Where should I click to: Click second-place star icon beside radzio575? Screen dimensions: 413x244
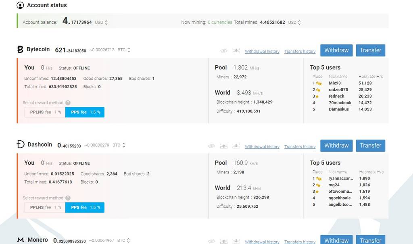(x=318, y=90)
